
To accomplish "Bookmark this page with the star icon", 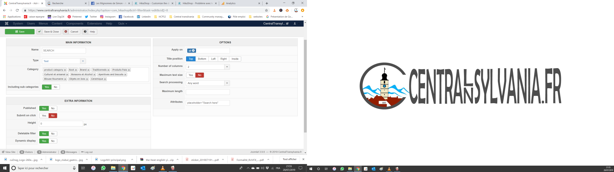I will [266, 10].
